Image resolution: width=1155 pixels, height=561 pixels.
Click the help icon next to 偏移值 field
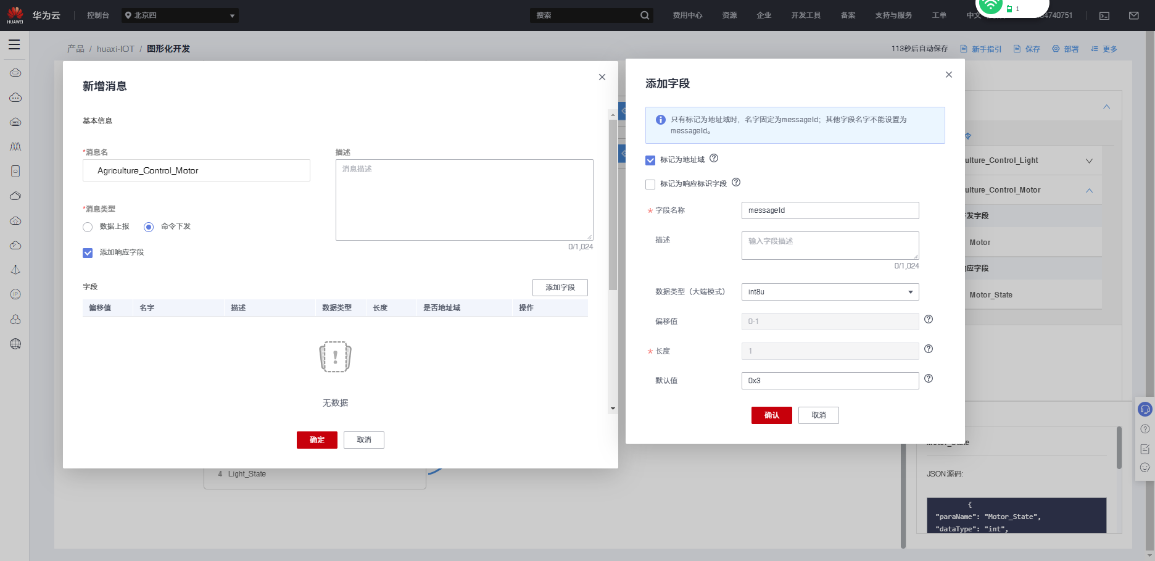tap(929, 320)
